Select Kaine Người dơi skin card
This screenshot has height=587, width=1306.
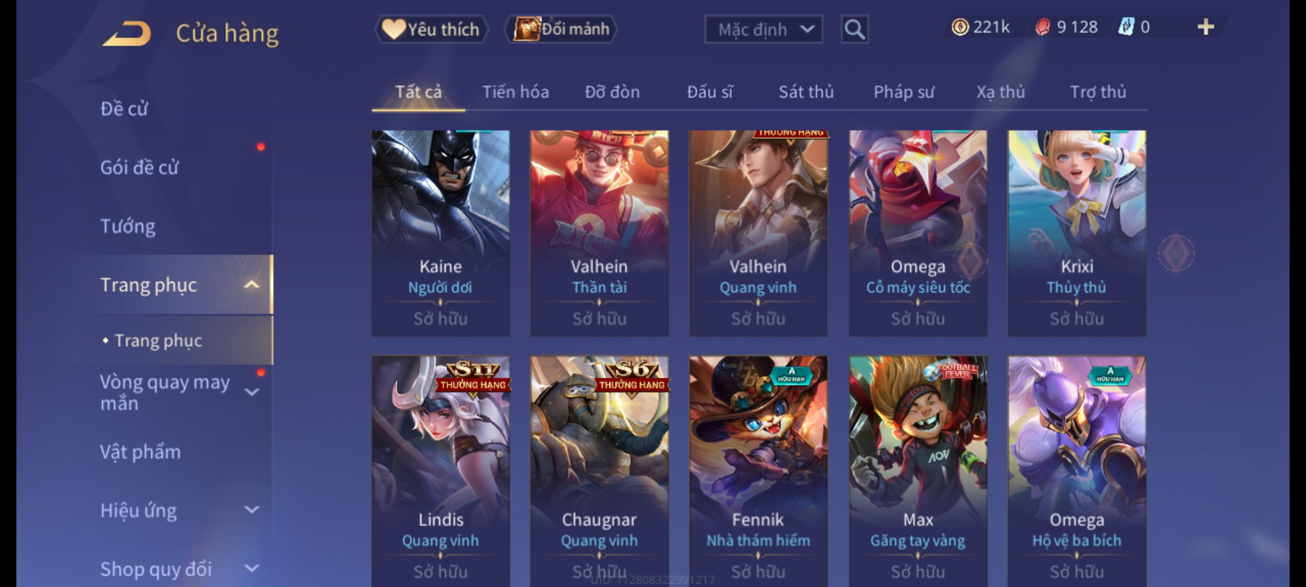(x=441, y=233)
